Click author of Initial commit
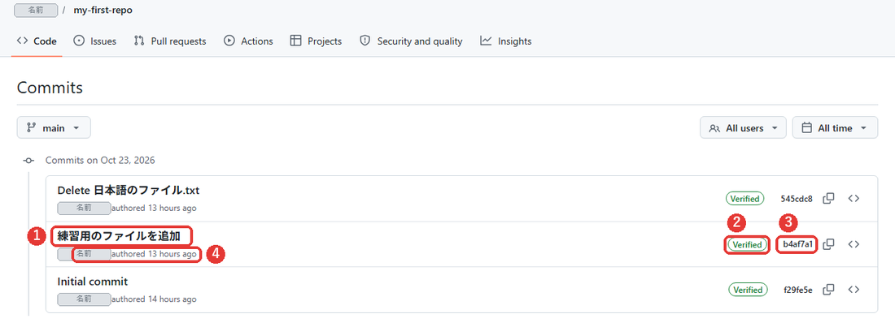The height and width of the screenshot is (327, 895). pos(84,299)
